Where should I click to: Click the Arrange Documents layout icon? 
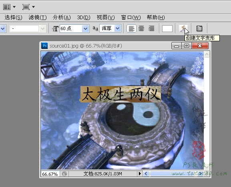(x=7, y=7)
